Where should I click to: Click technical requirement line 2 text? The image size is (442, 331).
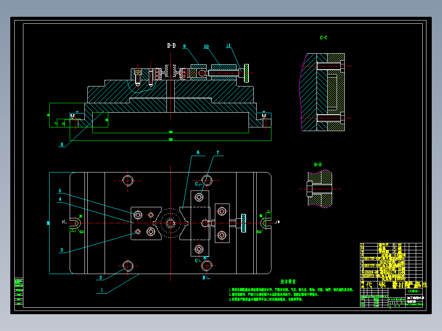click(x=274, y=295)
